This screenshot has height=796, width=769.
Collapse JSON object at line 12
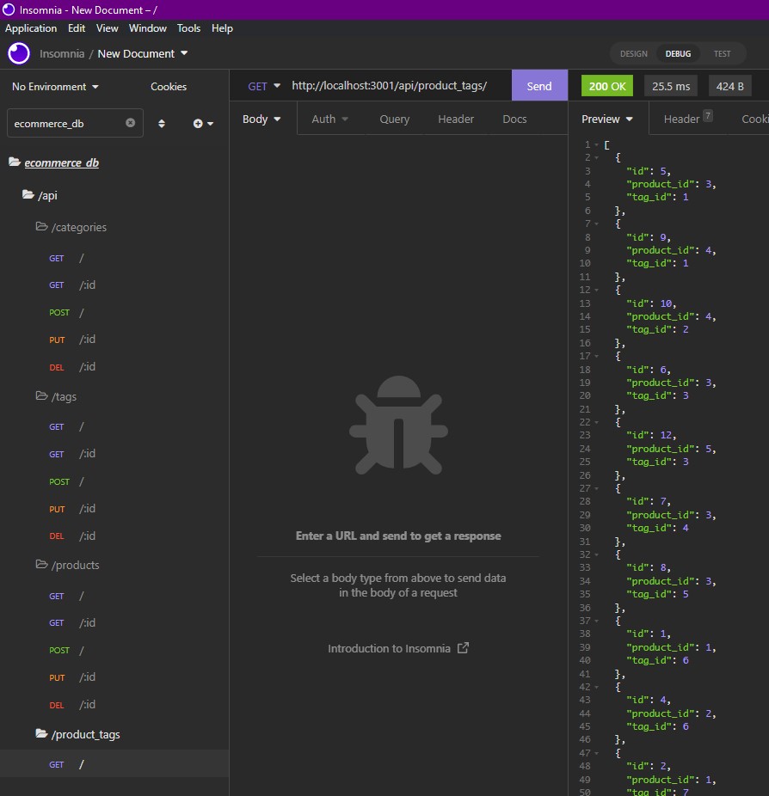[x=597, y=291]
